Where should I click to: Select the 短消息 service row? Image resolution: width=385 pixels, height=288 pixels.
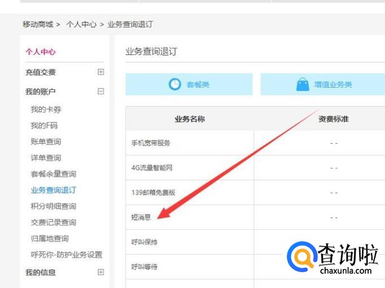[x=255, y=218]
